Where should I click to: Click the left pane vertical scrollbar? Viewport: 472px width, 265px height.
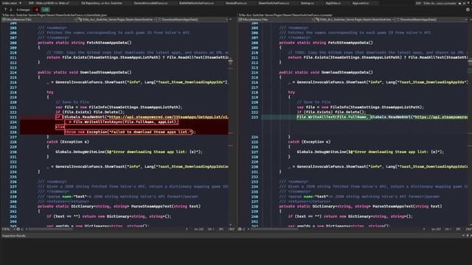[x=231, y=123]
